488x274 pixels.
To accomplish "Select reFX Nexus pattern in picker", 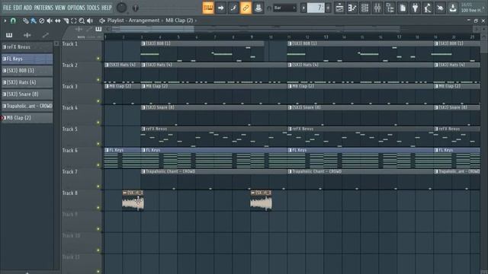I will coord(27,47).
